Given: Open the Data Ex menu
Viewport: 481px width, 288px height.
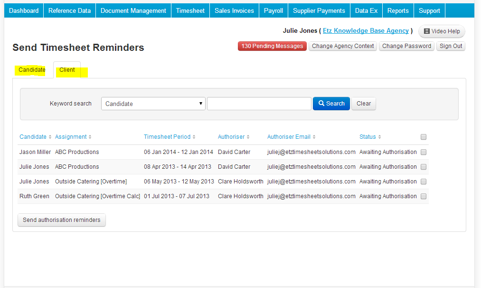Looking at the screenshot, I should tap(366, 11).
